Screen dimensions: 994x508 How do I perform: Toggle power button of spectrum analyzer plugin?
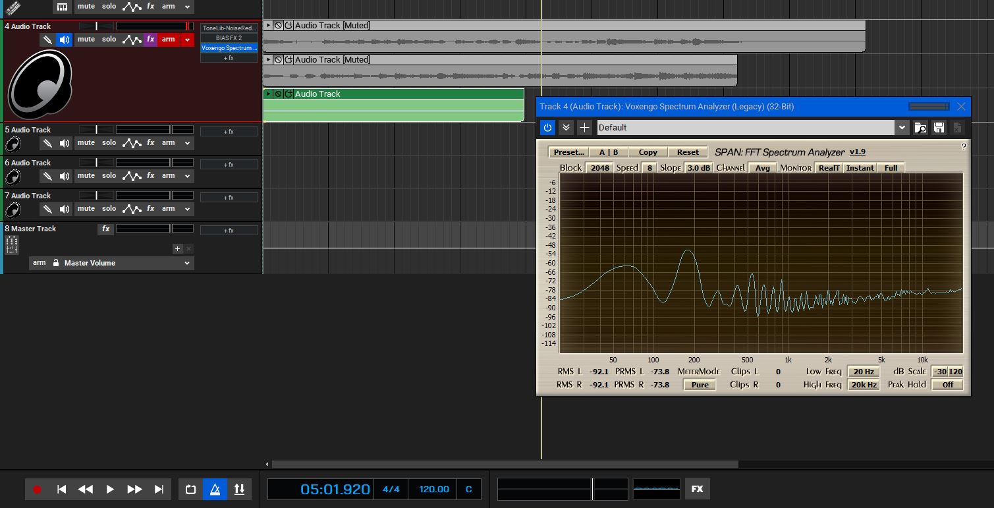(x=547, y=127)
